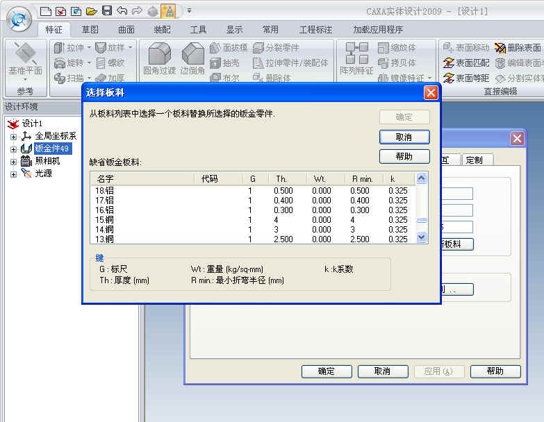Expand the 照相机 tree node
Screen dimensions: 544x422
13,161
